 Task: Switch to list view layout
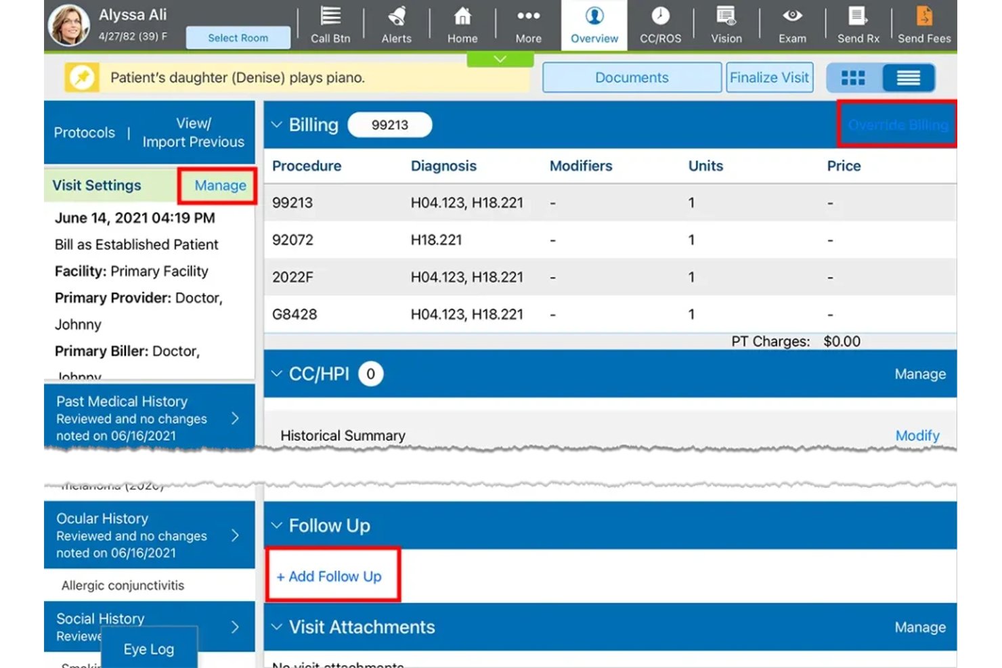click(909, 78)
